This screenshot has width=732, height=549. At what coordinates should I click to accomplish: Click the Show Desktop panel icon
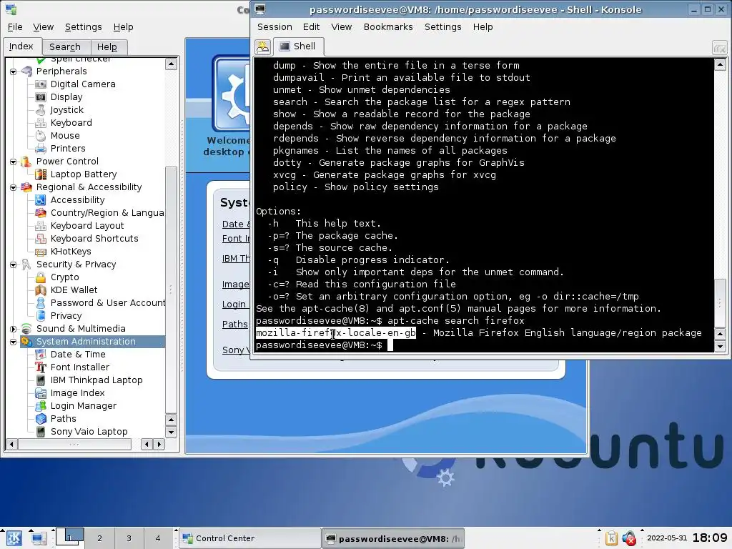pyautogui.click(x=39, y=538)
